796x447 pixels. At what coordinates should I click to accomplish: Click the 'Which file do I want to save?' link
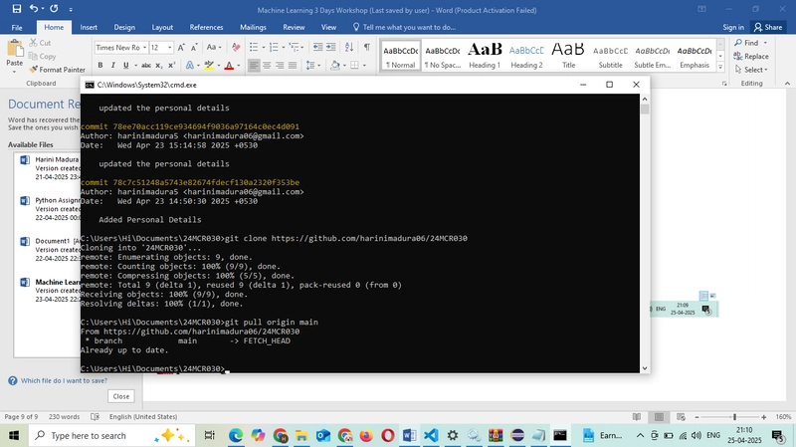click(x=64, y=380)
